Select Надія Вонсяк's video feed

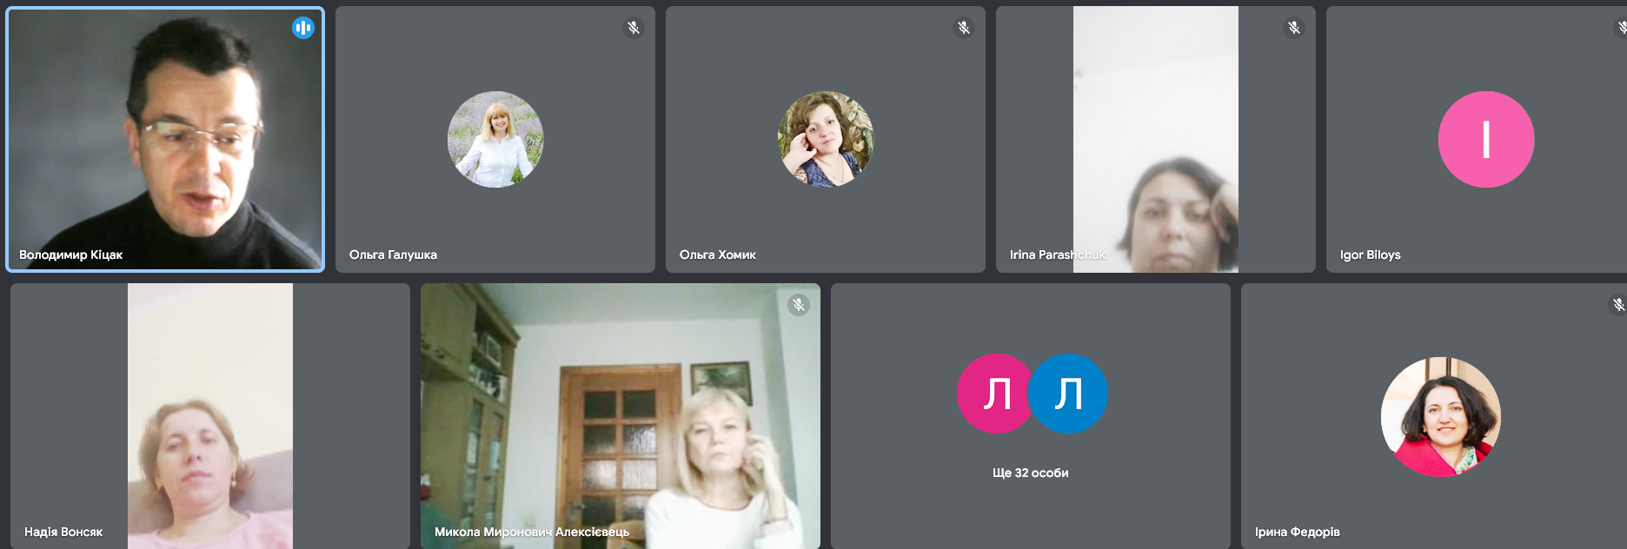click(x=210, y=417)
